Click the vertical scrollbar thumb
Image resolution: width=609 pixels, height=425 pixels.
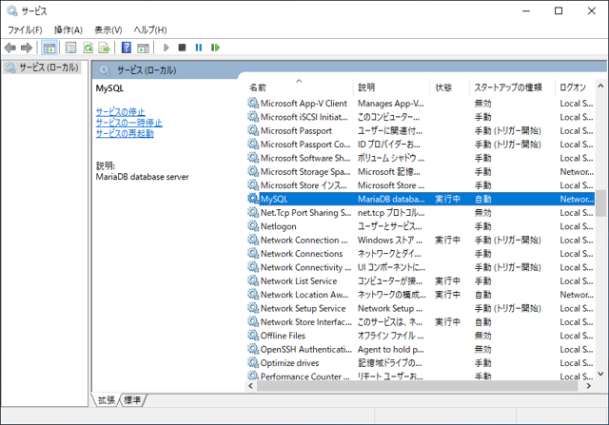coord(600,203)
